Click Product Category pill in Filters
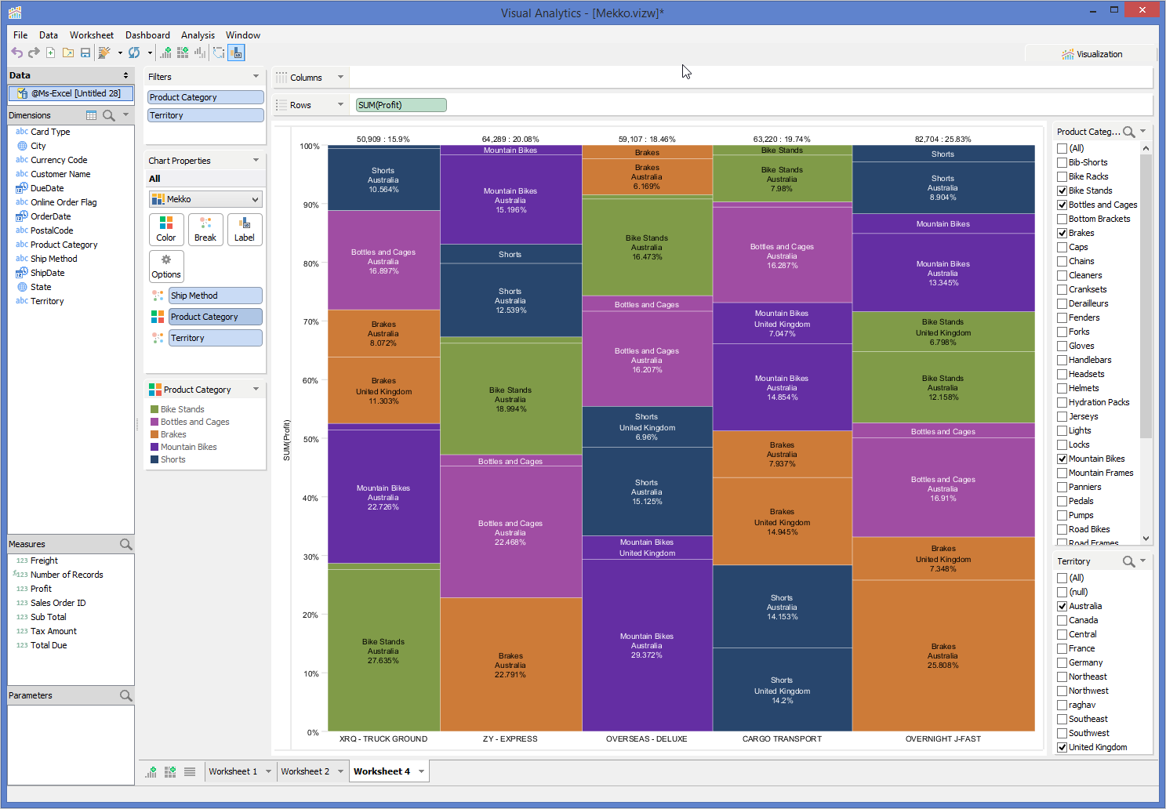1166x809 pixels. point(205,97)
